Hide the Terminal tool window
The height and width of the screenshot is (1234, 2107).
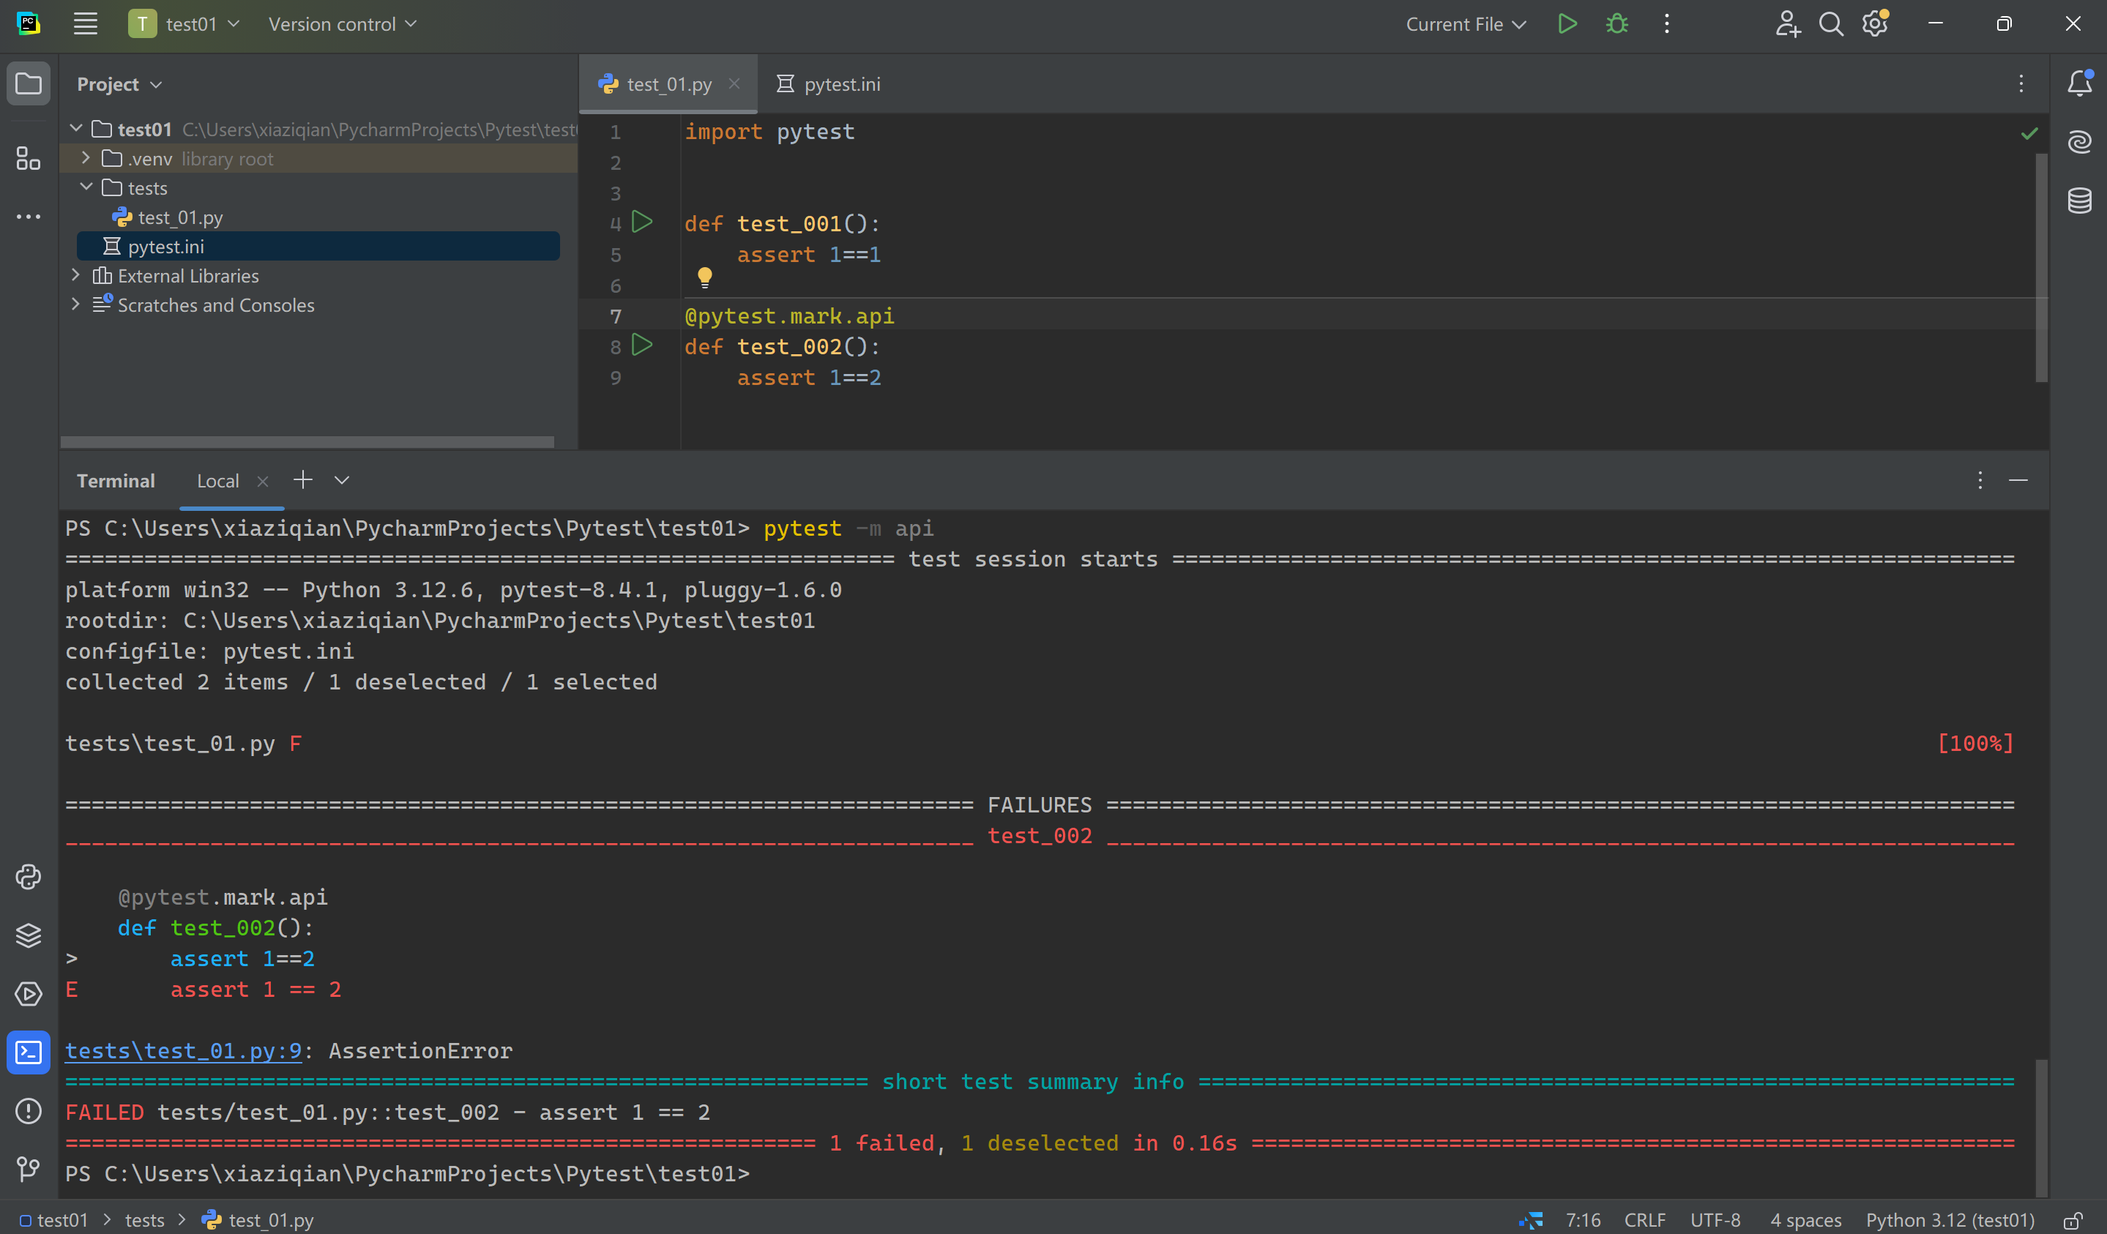point(2019,480)
